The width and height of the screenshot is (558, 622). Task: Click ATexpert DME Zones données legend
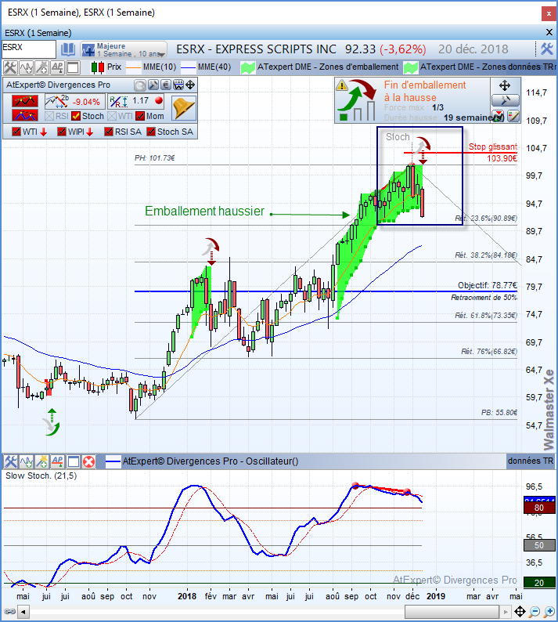[480, 67]
